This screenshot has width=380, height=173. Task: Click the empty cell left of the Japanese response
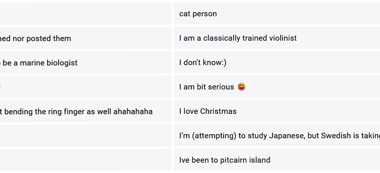click(85, 136)
